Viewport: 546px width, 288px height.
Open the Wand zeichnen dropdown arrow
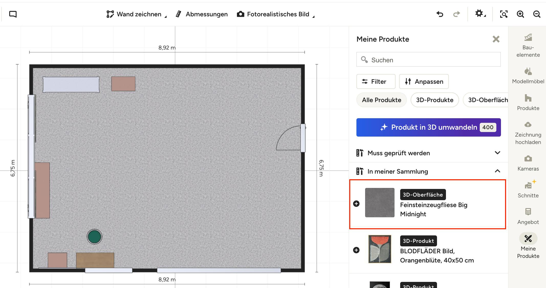pyautogui.click(x=166, y=17)
